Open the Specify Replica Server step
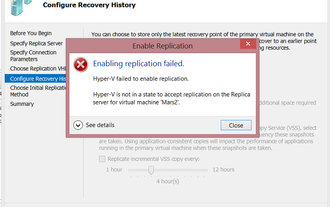The width and height of the screenshot is (330, 207). (36, 43)
